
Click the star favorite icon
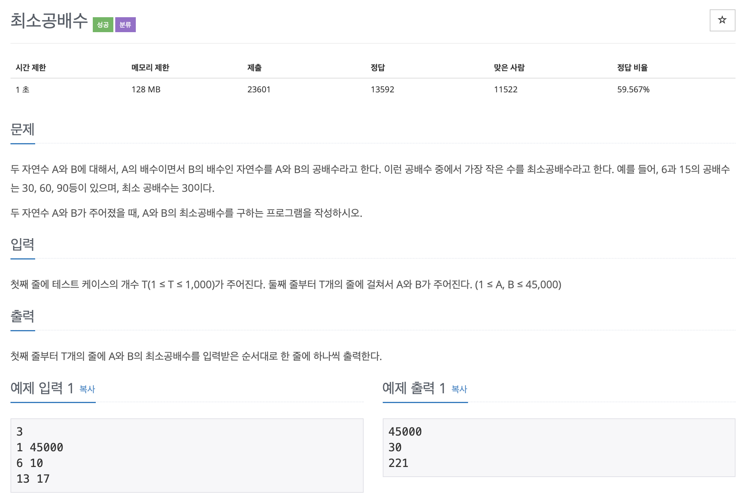coord(722,20)
